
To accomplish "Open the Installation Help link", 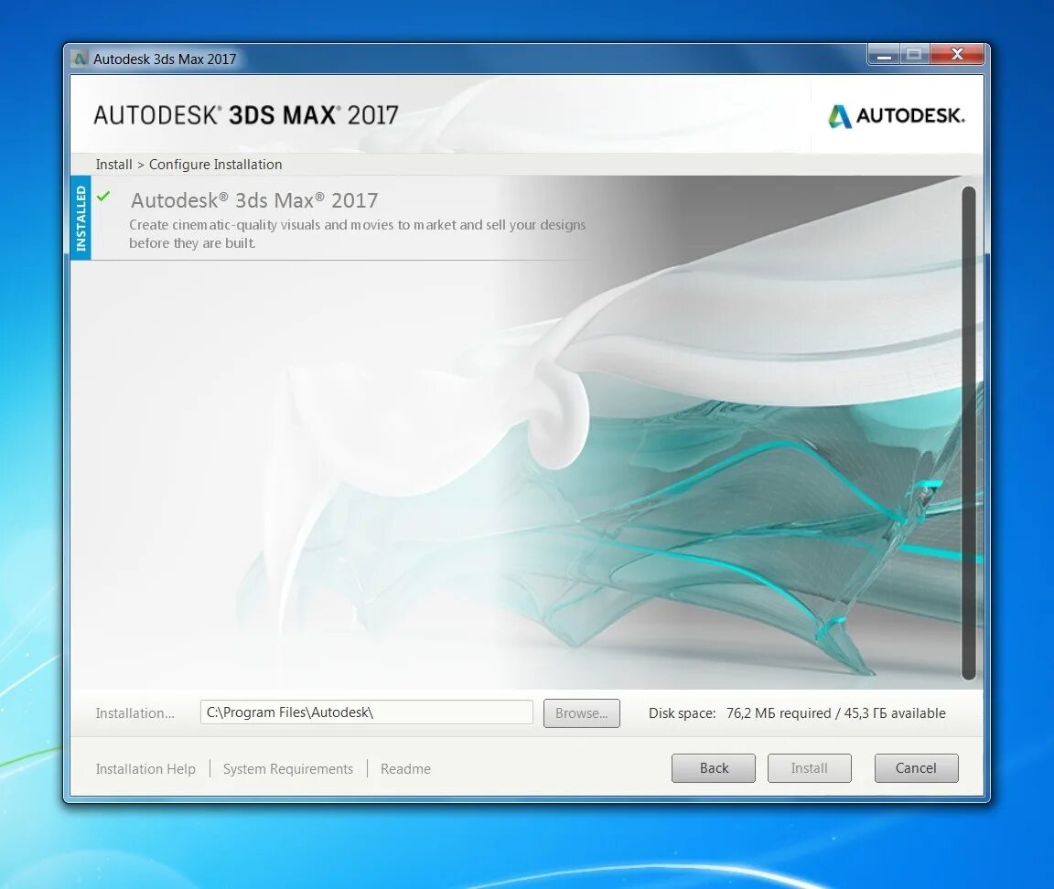I will pos(145,768).
